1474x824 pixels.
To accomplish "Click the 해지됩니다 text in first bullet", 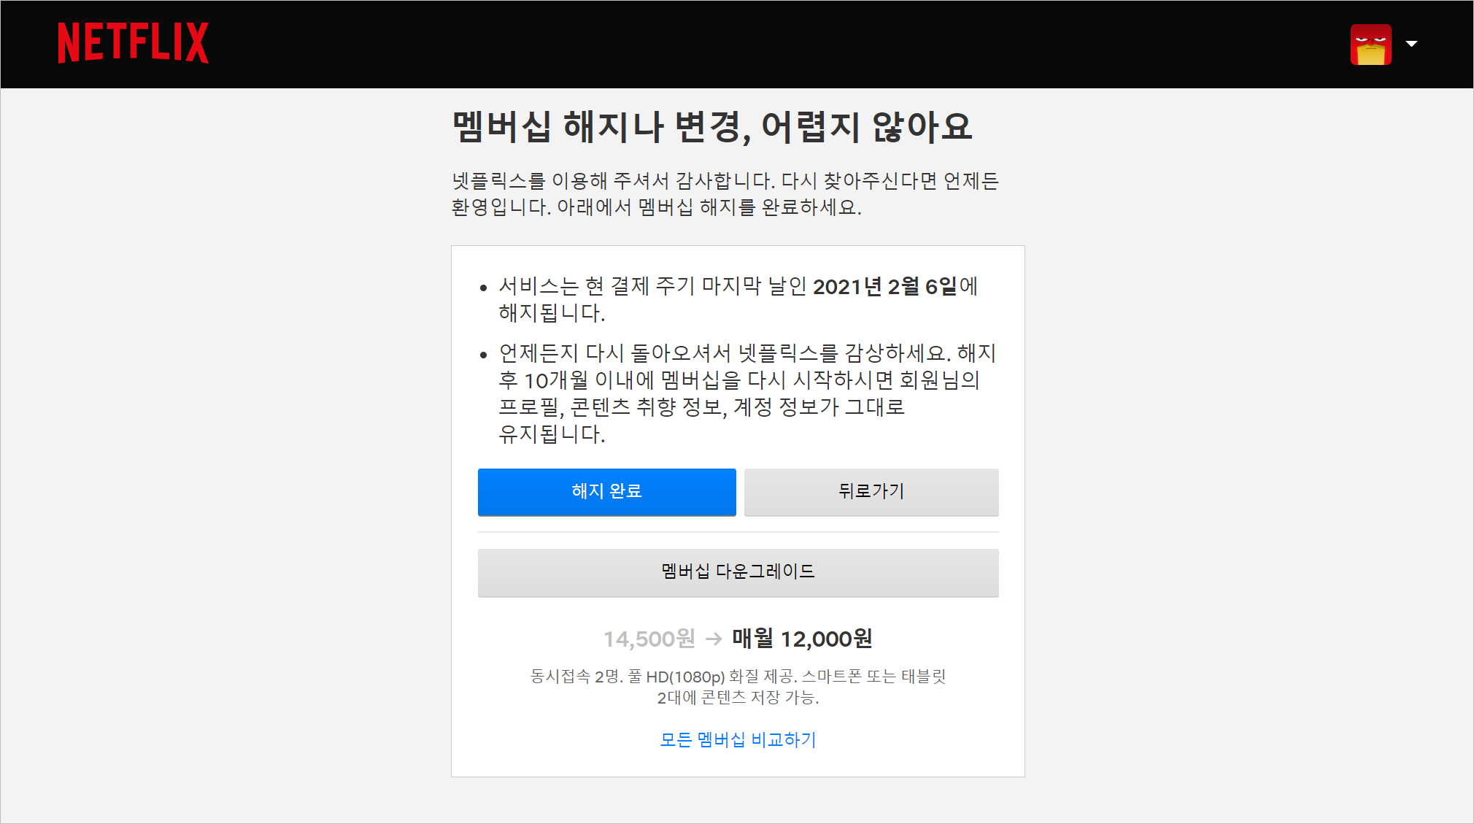I will (x=552, y=314).
